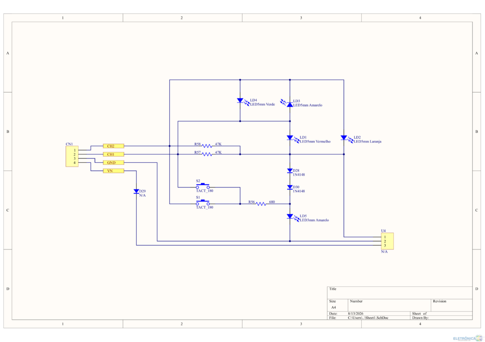
Task: Click the U4 designator text
Action: (383, 231)
